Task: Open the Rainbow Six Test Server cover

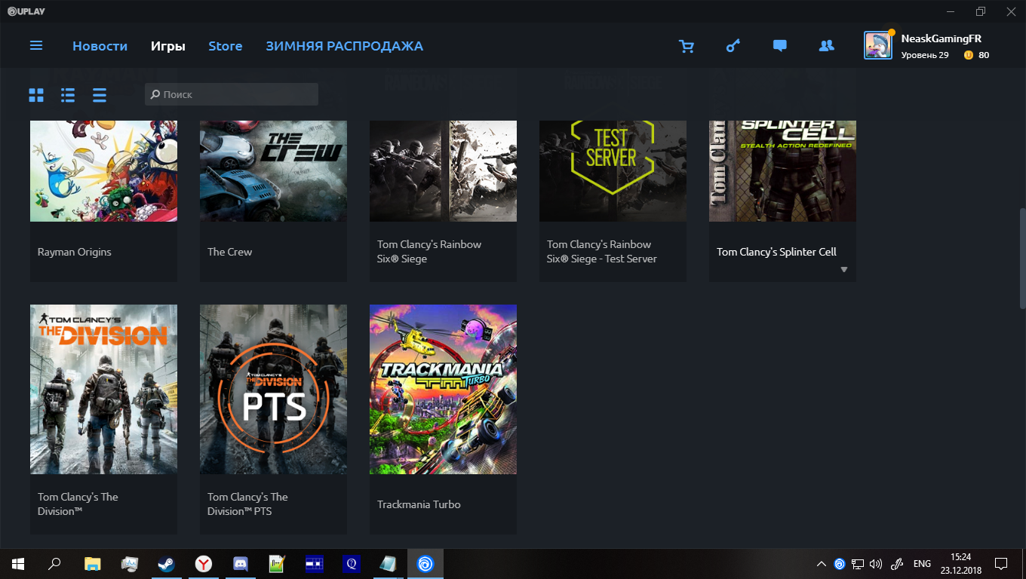Action: [613, 171]
